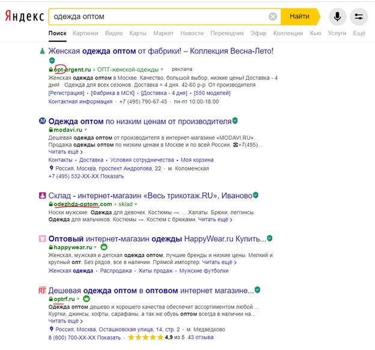Click green crown badge next to happywear.ru
The height and width of the screenshot is (350, 375).
pos(104,247)
